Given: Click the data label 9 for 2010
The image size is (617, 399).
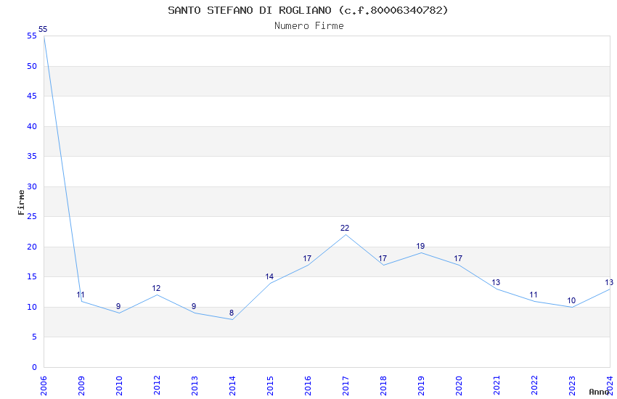Looking at the screenshot, I should pyautogui.click(x=118, y=306).
